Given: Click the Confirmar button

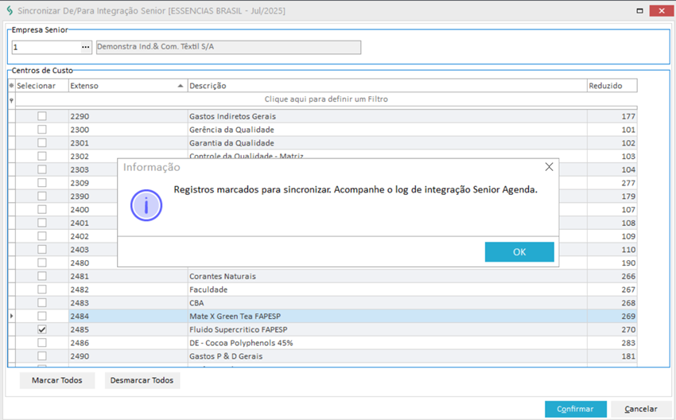Looking at the screenshot, I should coord(575,409).
